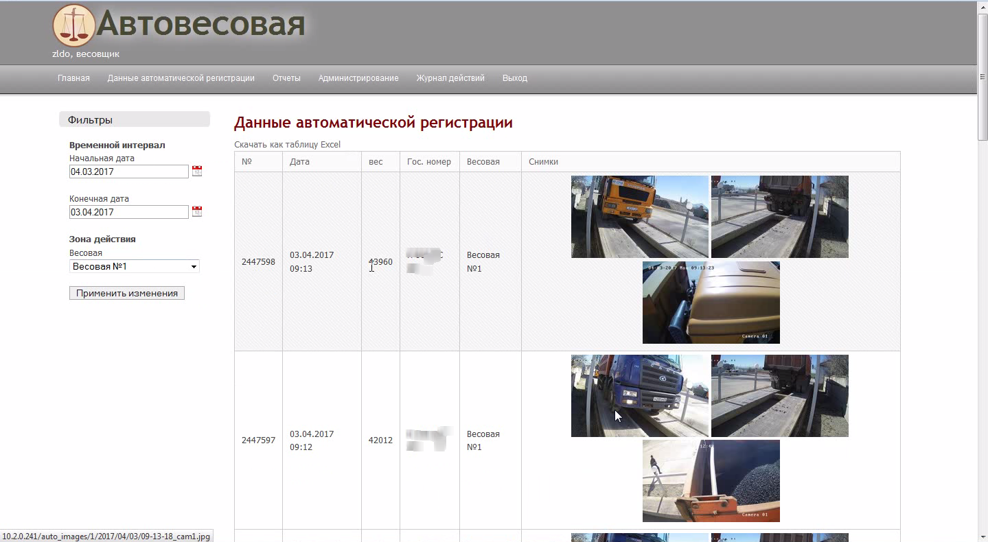This screenshot has width=988, height=542.
Task: Open blue truck front photo of record 2447597
Action: point(639,396)
